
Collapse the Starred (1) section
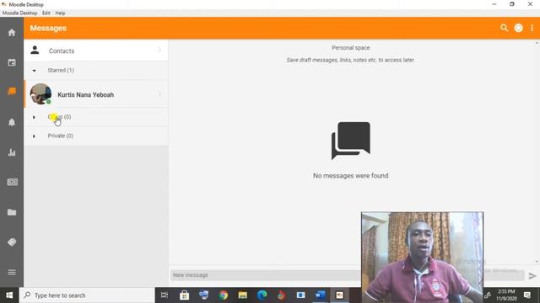point(34,71)
